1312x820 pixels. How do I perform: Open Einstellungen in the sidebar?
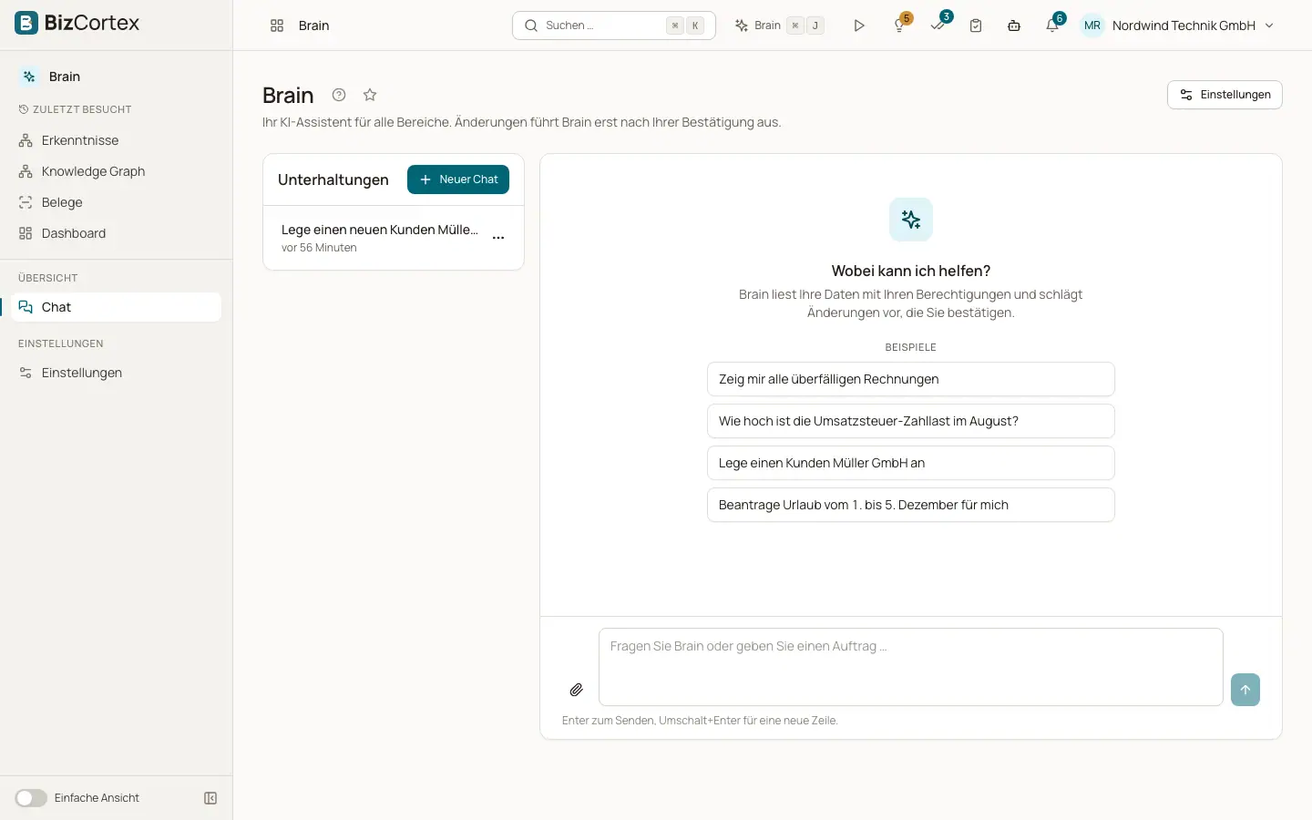(x=117, y=373)
